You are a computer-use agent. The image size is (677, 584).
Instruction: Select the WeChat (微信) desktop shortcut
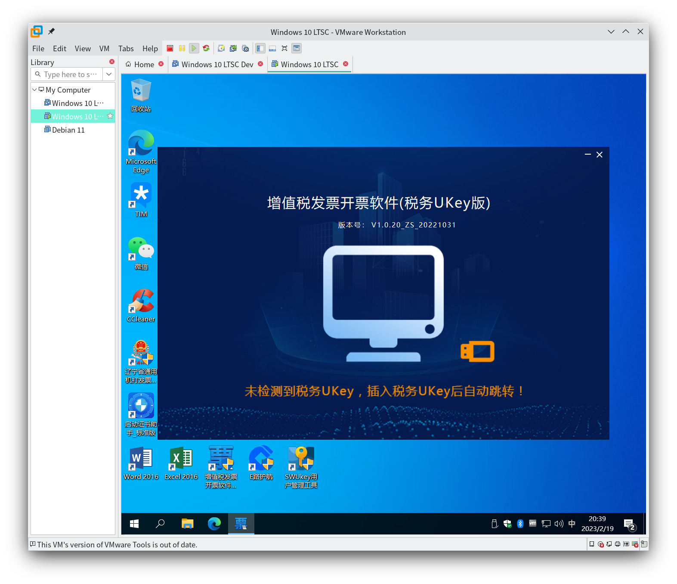coord(141,253)
